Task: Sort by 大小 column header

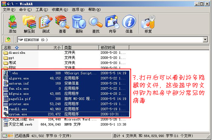Action: click(50, 47)
